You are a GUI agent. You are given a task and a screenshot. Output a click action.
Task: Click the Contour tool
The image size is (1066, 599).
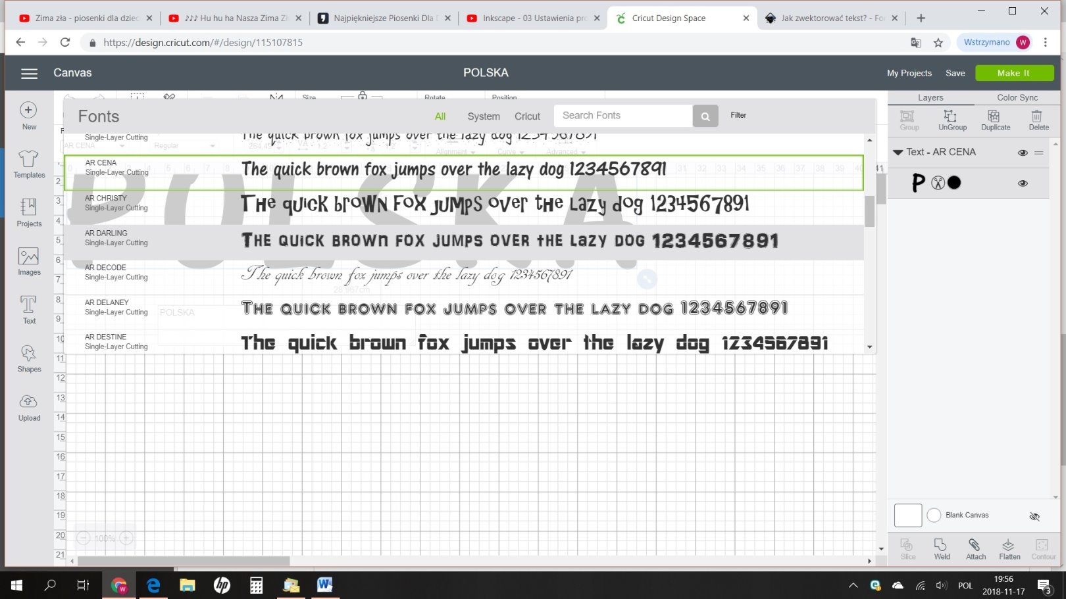coord(1043,548)
